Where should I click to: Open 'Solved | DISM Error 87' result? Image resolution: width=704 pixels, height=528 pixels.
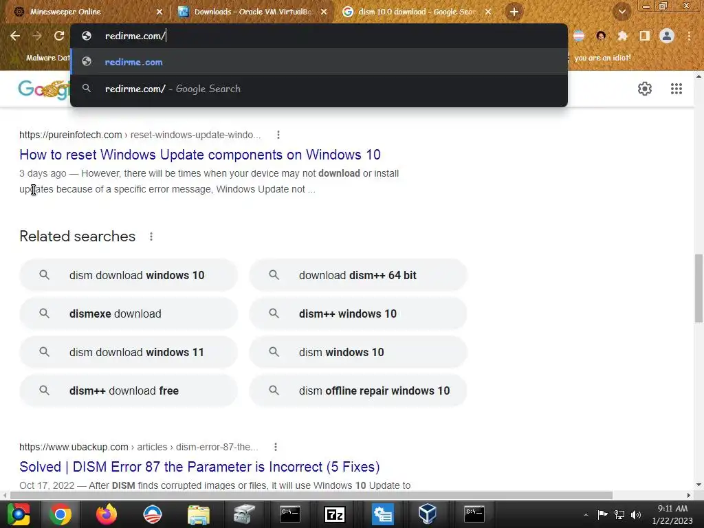[199, 467]
